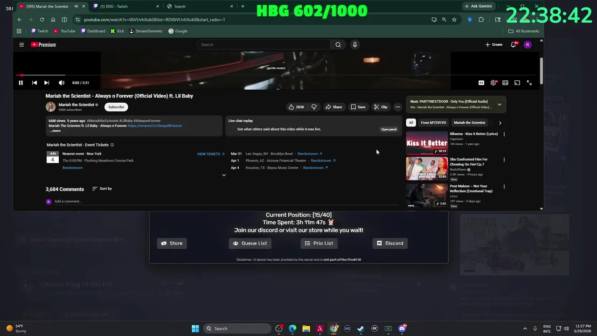Open Bandsintown link for Phoenix show
597x336 pixels.
tap(323, 161)
